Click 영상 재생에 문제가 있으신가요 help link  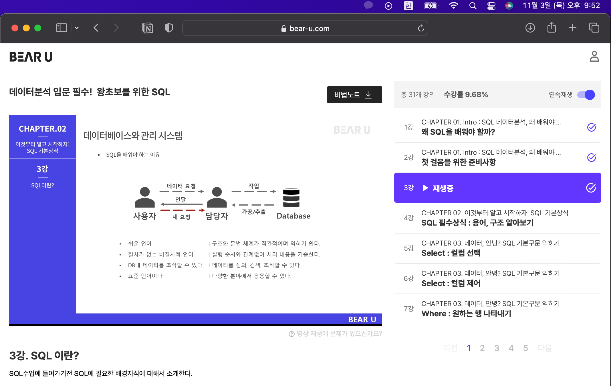(x=336, y=334)
